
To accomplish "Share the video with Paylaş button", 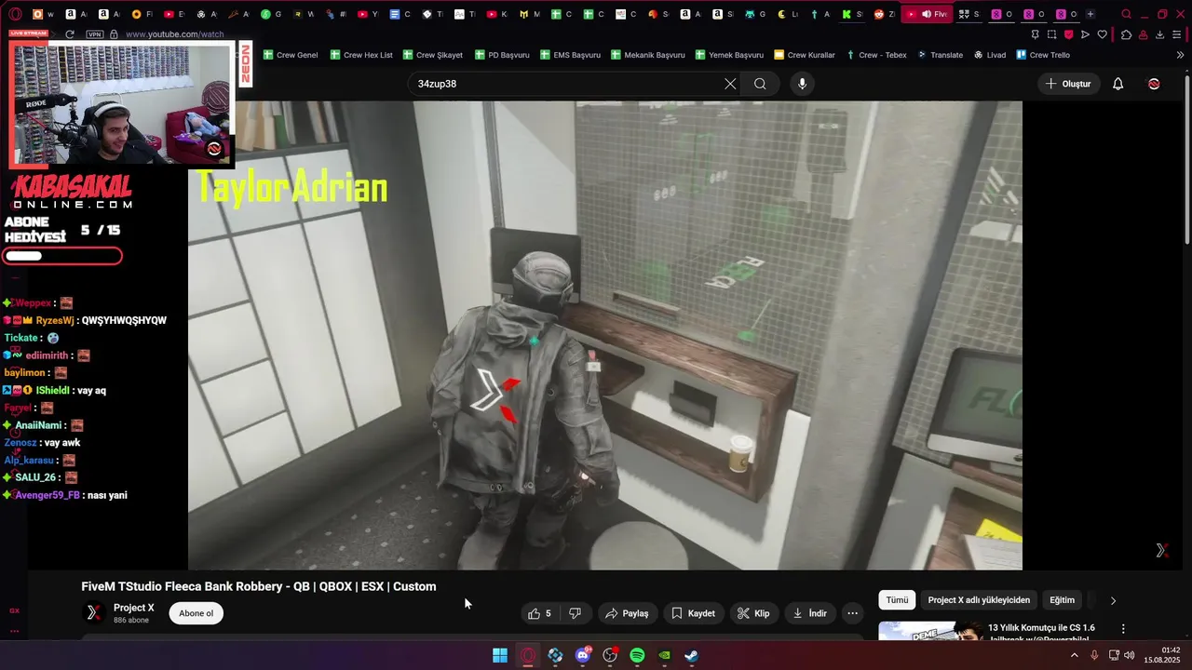I will pos(627,613).
